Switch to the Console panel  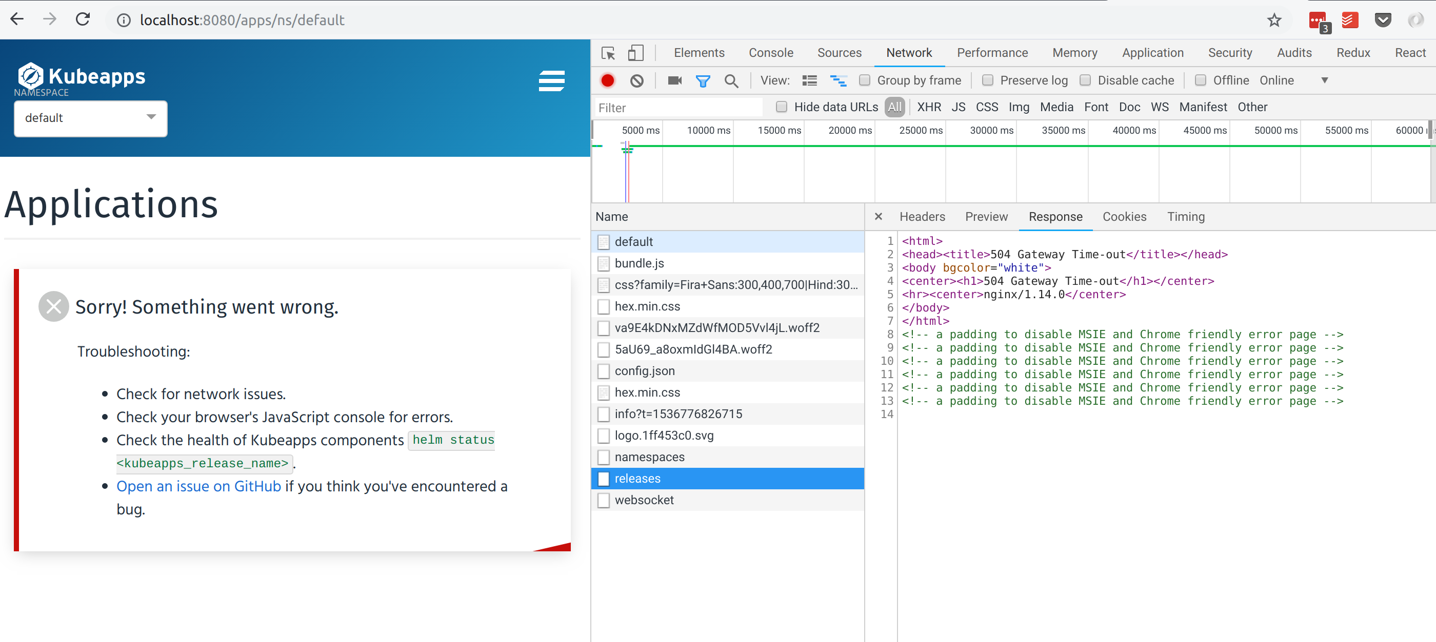770,53
